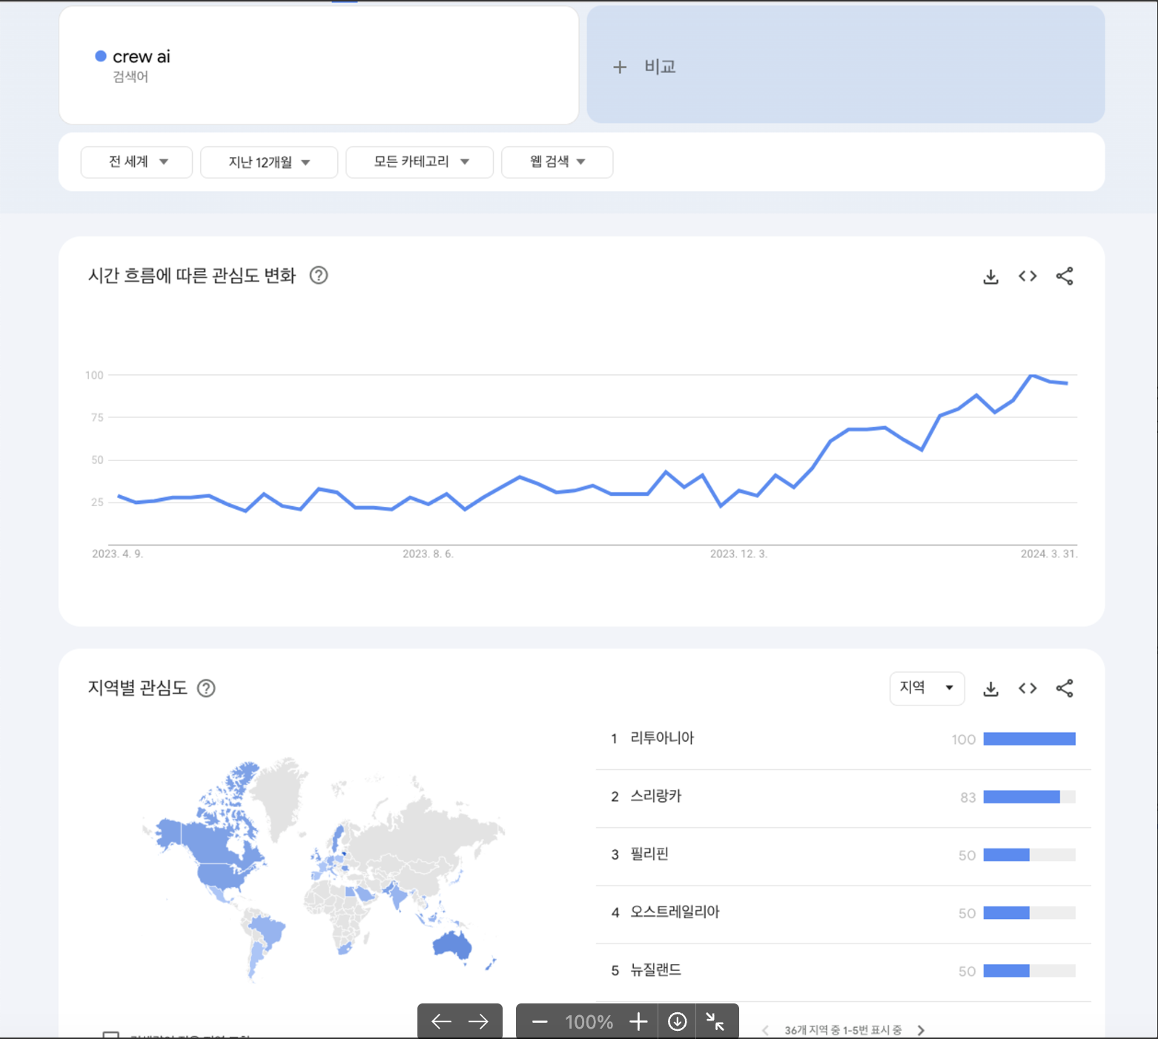Open the 웹 검색 search type dropdown
The width and height of the screenshot is (1158, 1039).
click(558, 162)
